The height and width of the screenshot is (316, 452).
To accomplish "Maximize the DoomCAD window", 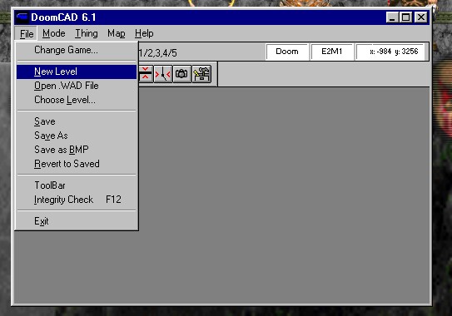I will [406, 17].
